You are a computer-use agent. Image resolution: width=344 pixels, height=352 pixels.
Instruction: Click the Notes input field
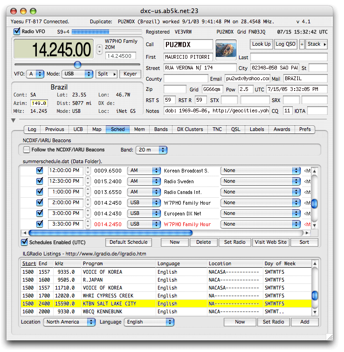point(216,111)
